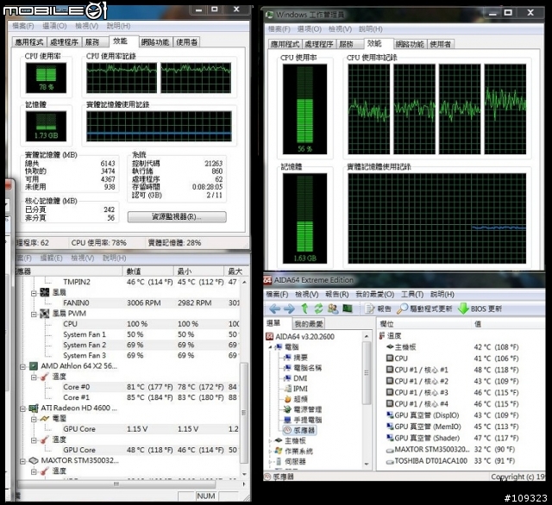Select 感應器 sensor item in AIDA64 tree
Viewport: 552px width, 505px height.
[304, 428]
